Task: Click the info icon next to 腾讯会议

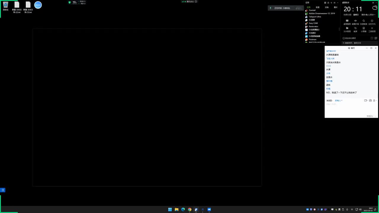Action: click(196, 1)
